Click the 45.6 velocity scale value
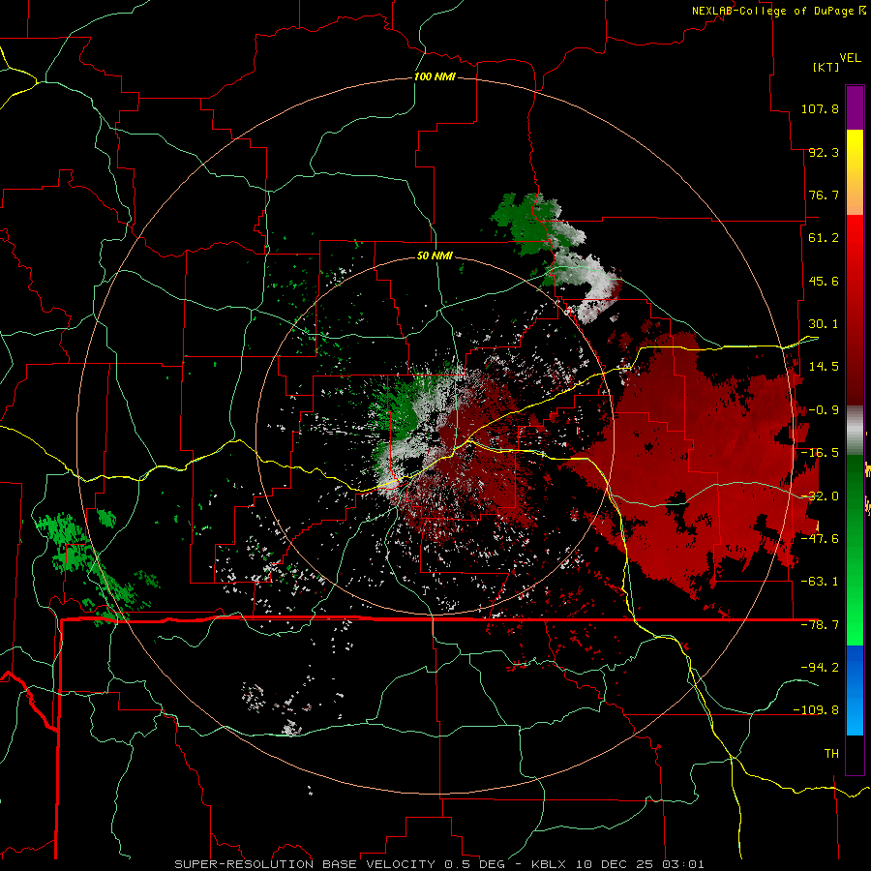The height and width of the screenshot is (871, 871). 824,281
